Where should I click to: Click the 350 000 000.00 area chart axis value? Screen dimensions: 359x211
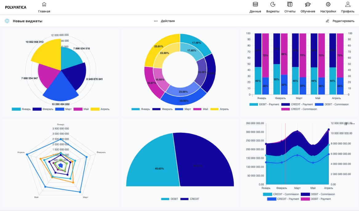click(x=255, y=123)
